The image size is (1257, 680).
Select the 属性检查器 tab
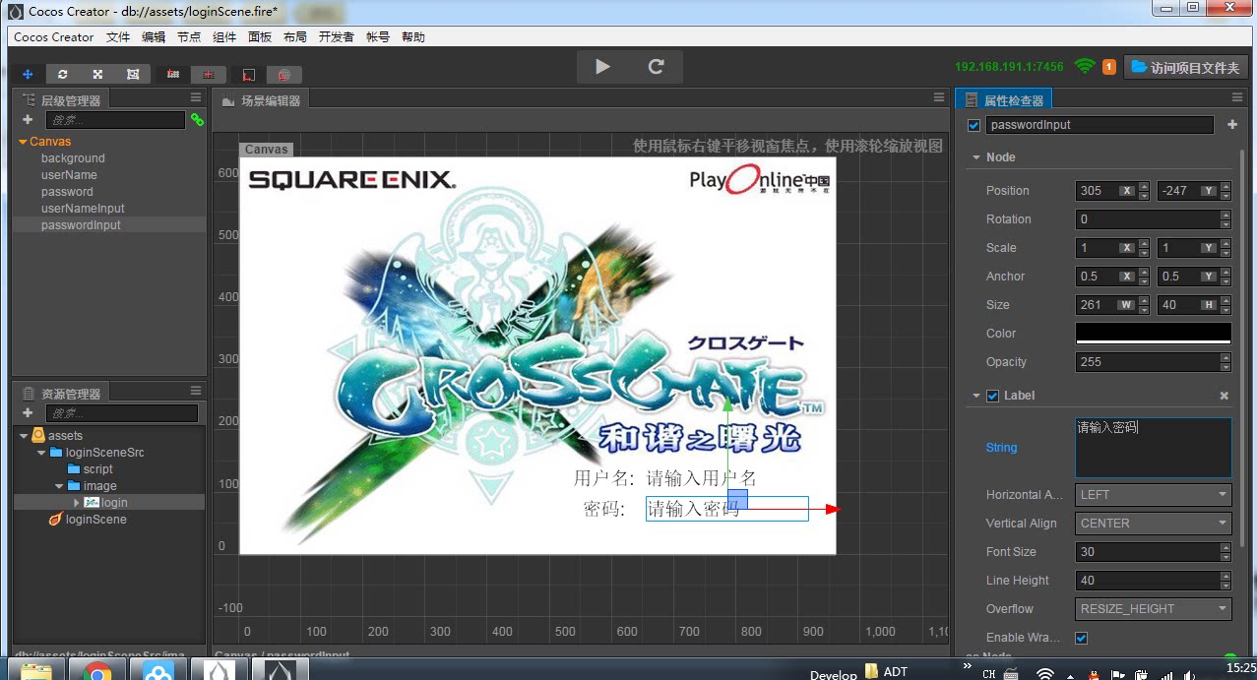[1004, 100]
